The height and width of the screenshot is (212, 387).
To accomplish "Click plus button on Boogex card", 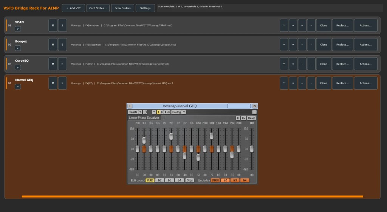I will [x=302, y=45].
